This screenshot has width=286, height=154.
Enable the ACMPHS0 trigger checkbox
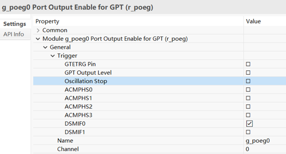coord(248,89)
